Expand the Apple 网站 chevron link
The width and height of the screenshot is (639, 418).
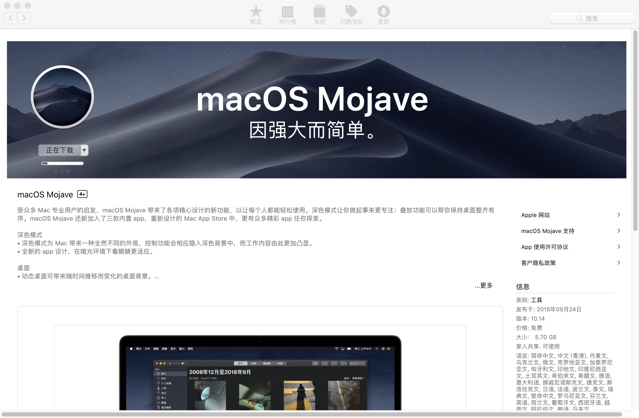(x=619, y=215)
